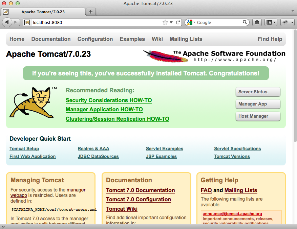The width and height of the screenshot is (297, 229).
Task: Open the Home navigation item
Action: [17, 39]
